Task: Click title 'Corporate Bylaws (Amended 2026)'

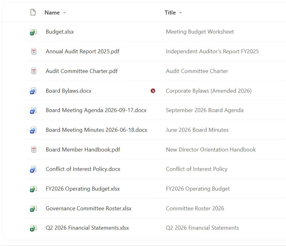Action: coord(209,91)
